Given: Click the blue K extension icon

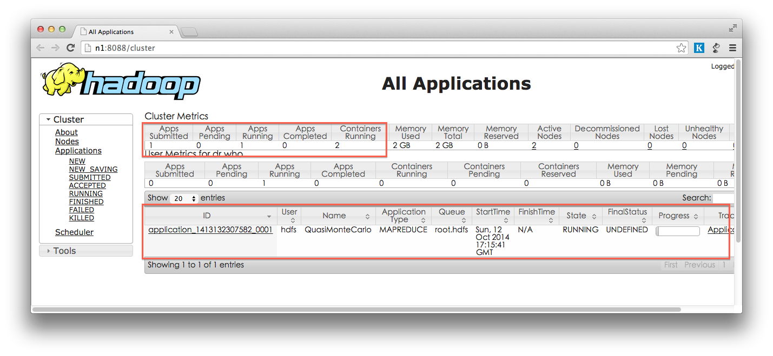Looking at the screenshot, I should pos(699,48).
